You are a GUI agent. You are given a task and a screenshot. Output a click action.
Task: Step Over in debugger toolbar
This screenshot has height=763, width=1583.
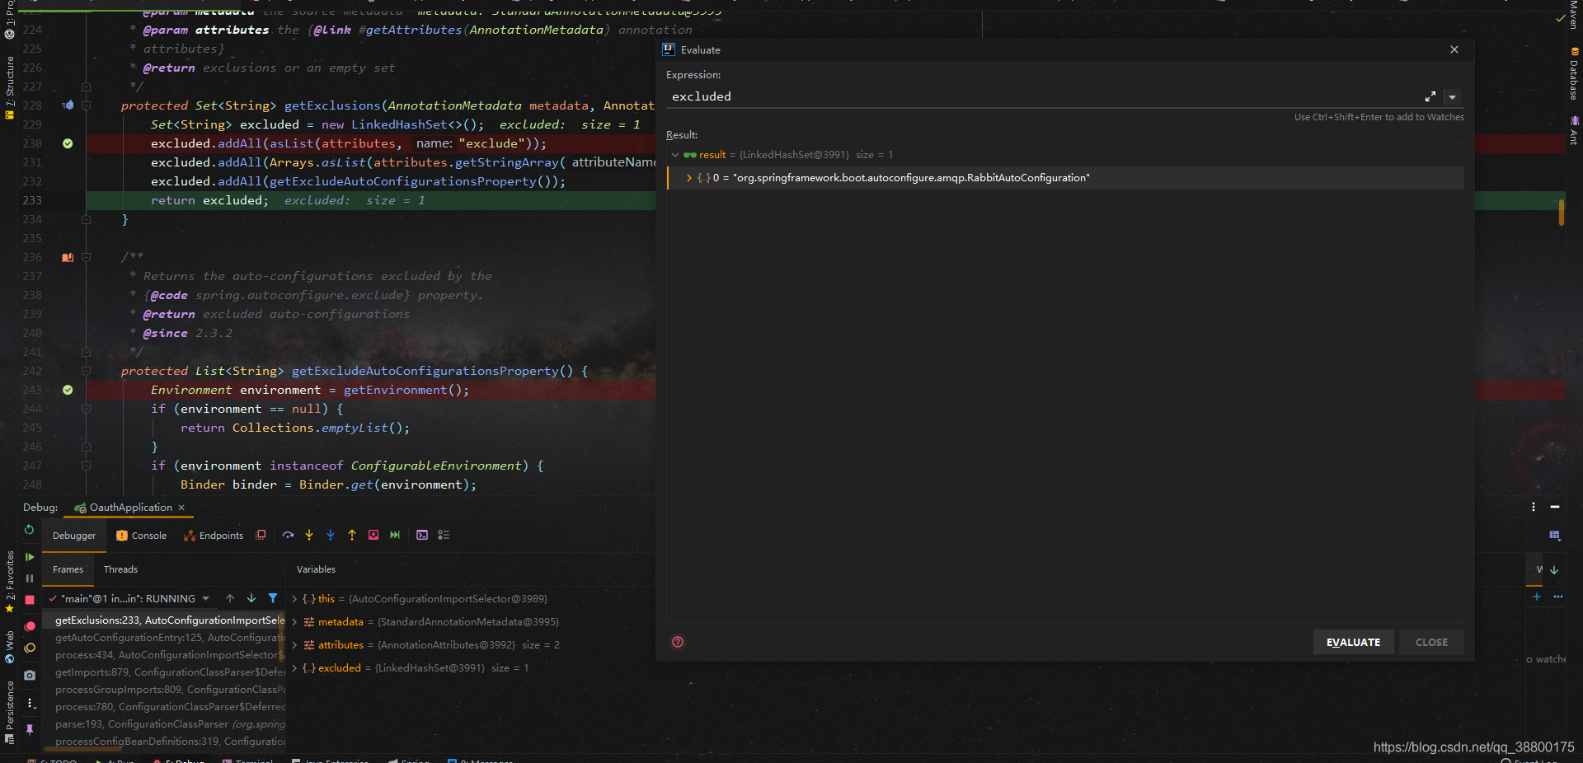(288, 535)
